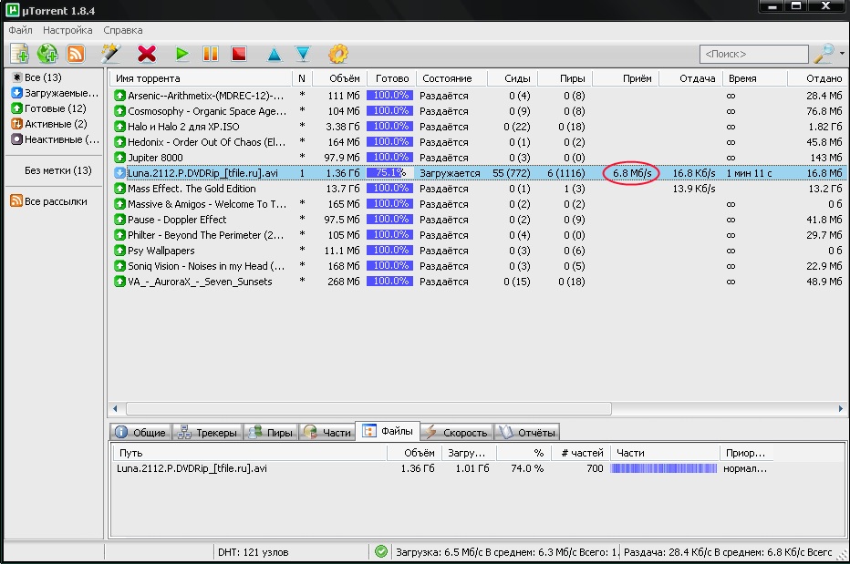Stop torrent with the red square icon
The image size is (850, 564).
(239, 54)
